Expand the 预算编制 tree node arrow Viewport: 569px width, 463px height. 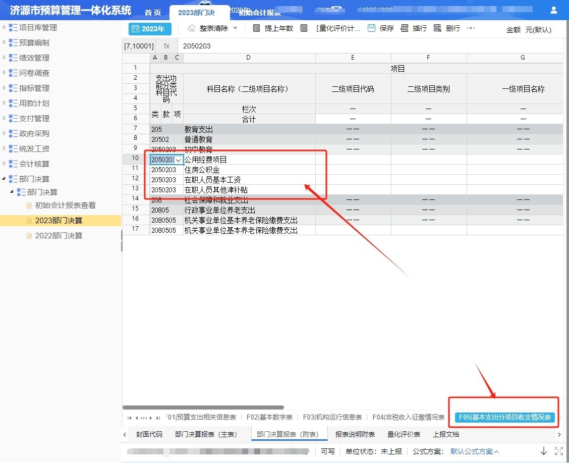[4, 42]
